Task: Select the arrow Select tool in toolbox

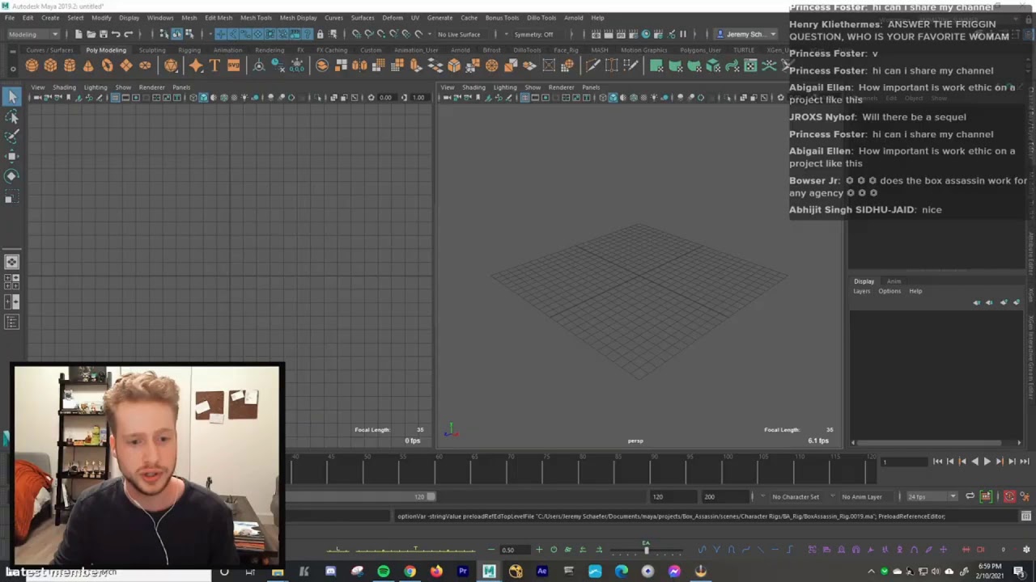Action: pyautogui.click(x=12, y=97)
